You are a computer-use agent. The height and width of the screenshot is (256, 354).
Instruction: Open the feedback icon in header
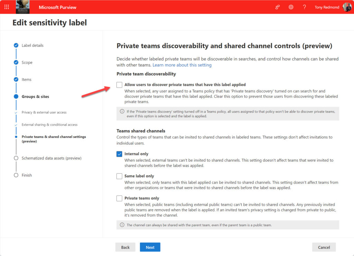coord(278,7)
